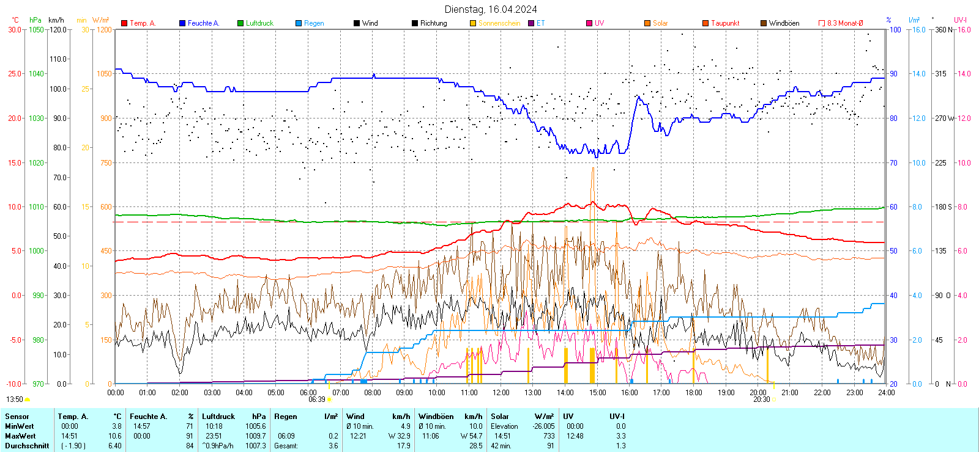
Task: Click the magenta UV legend square
Action: pyautogui.click(x=589, y=23)
